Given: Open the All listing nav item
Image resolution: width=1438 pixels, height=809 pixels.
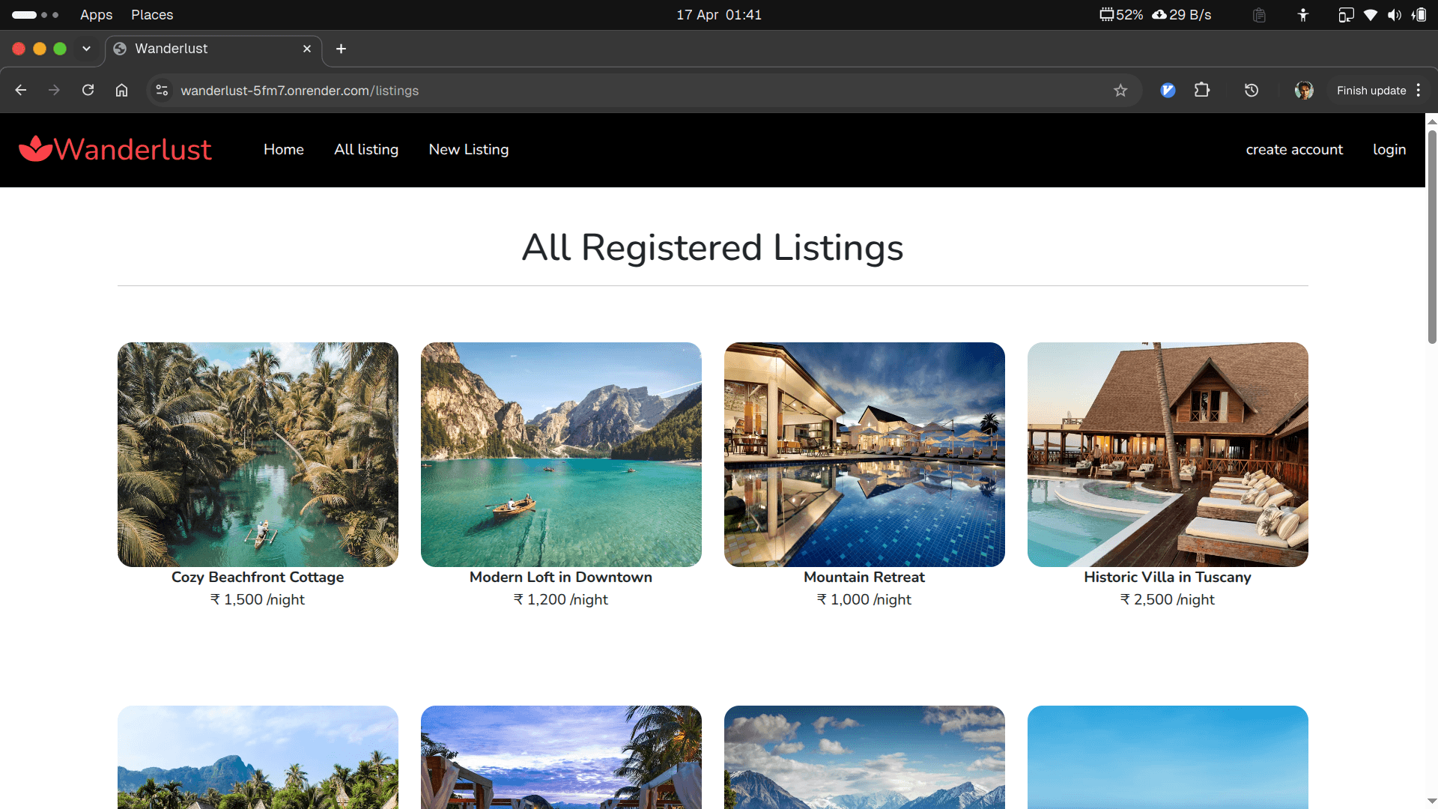Looking at the screenshot, I should 366,150.
